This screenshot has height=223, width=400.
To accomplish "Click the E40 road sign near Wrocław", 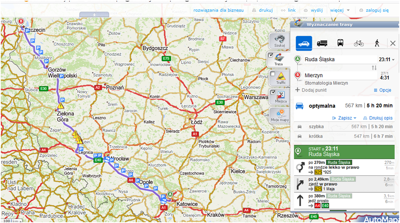I will click(x=98, y=160).
